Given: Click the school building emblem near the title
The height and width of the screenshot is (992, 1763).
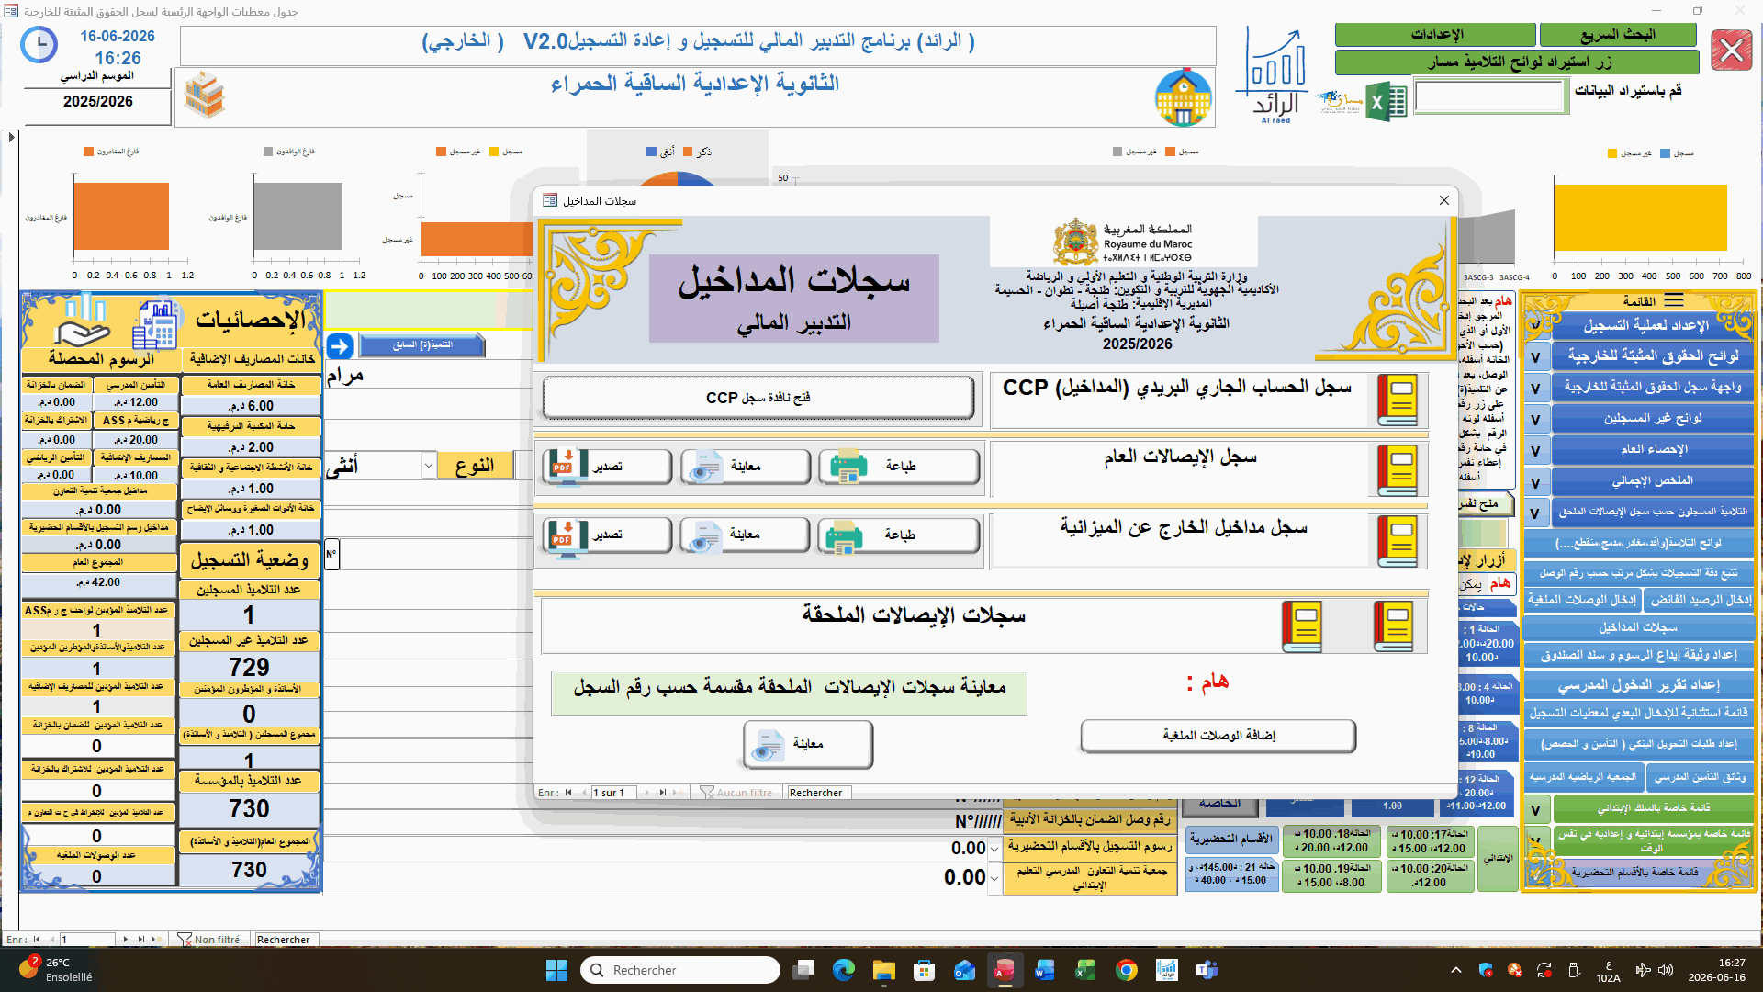Looking at the screenshot, I should (x=1183, y=97).
